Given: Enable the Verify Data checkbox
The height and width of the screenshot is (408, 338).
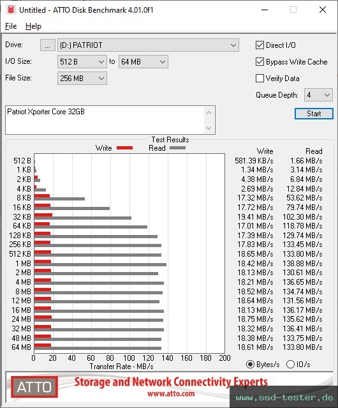Looking at the screenshot, I should 260,79.
